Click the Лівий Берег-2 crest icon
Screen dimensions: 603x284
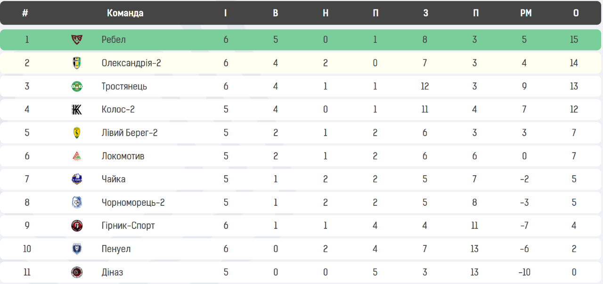[x=77, y=133]
